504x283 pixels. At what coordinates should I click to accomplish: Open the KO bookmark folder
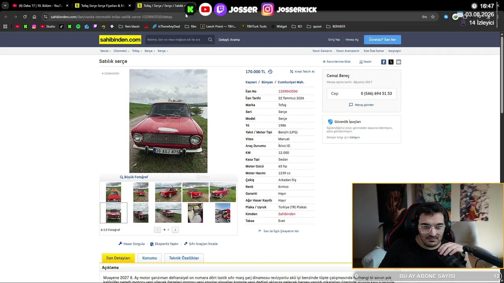pyautogui.click(x=297, y=26)
